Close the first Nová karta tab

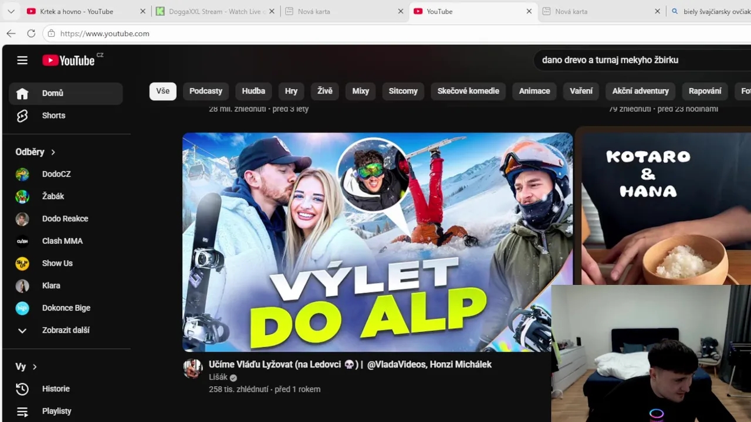(x=401, y=11)
